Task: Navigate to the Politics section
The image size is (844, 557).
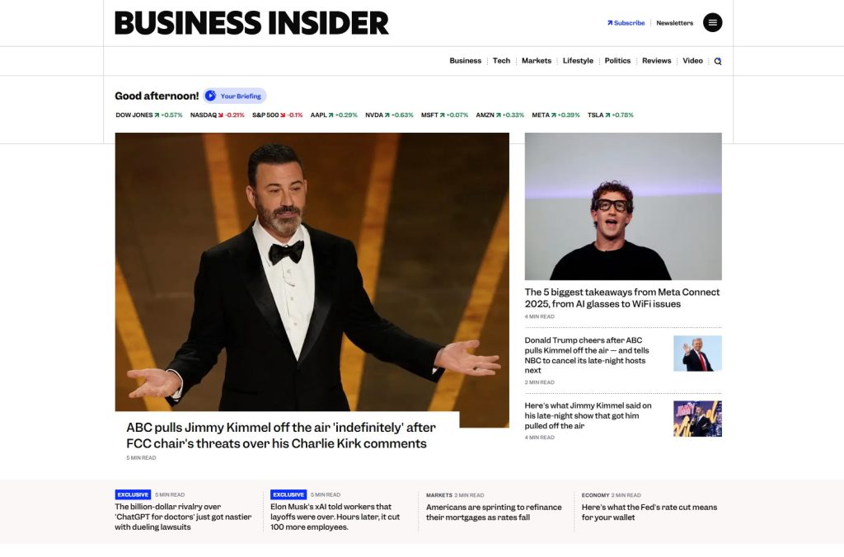Action: pos(617,61)
